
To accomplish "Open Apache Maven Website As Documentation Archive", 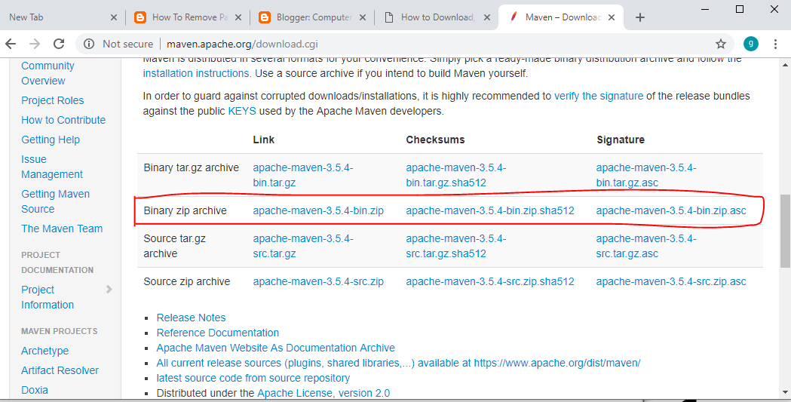I will [276, 348].
